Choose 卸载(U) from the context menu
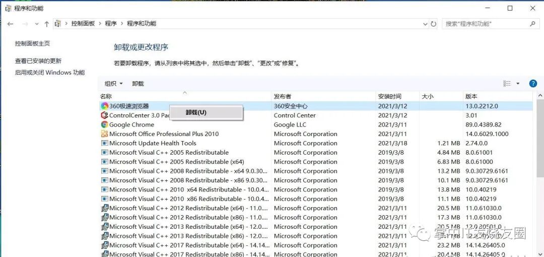The image size is (544, 257). point(206,112)
